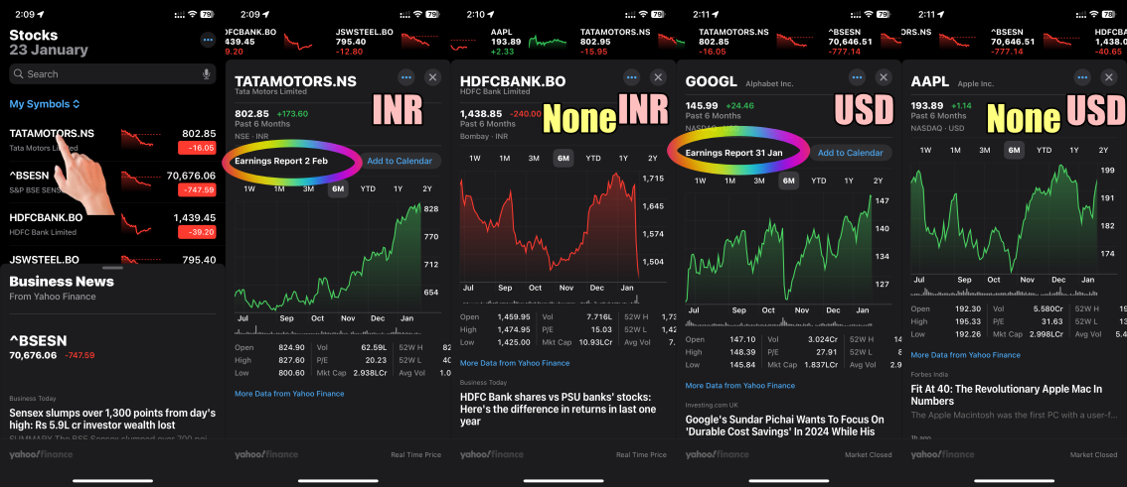The height and width of the screenshot is (487, 1127).
Task: Select the 6M range in the AAPL panel
Action: pyautogui.click(x=1014, y=150)
